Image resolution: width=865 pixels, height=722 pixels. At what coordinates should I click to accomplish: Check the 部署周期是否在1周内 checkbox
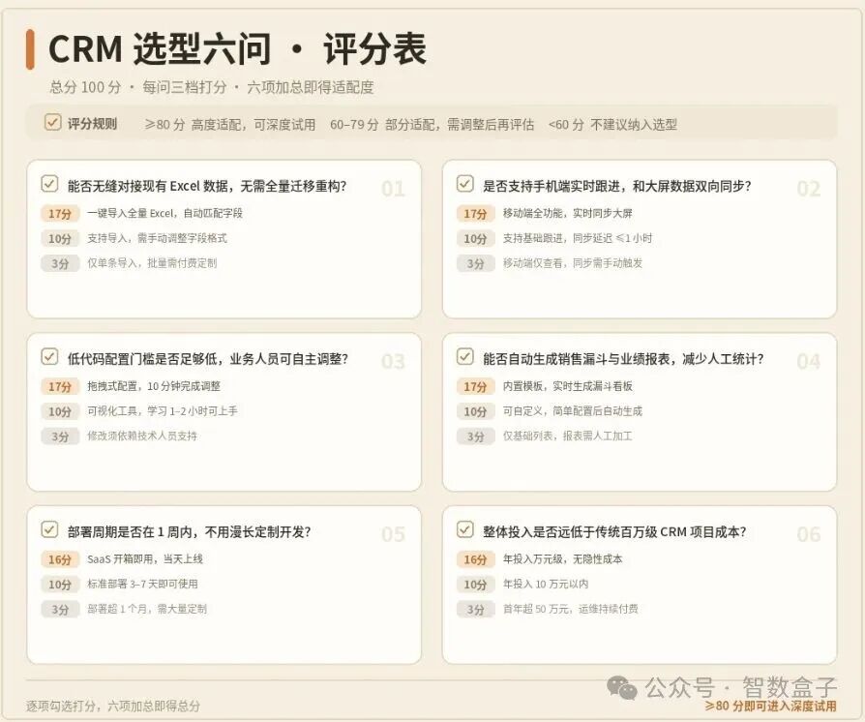[49, 530]
